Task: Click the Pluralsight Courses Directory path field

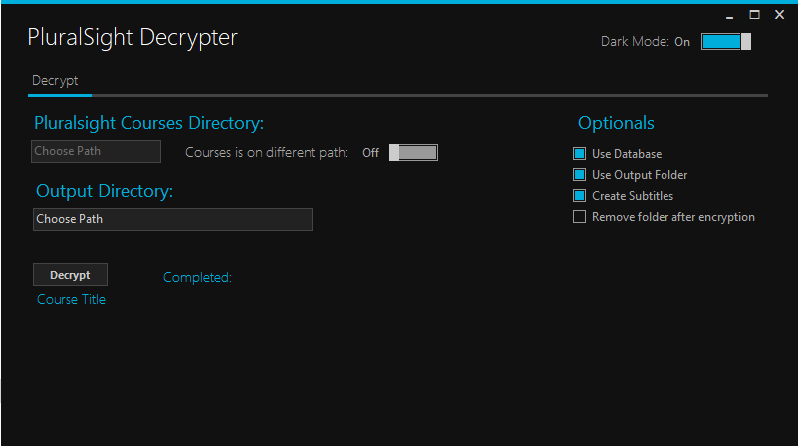Action: 97,151
